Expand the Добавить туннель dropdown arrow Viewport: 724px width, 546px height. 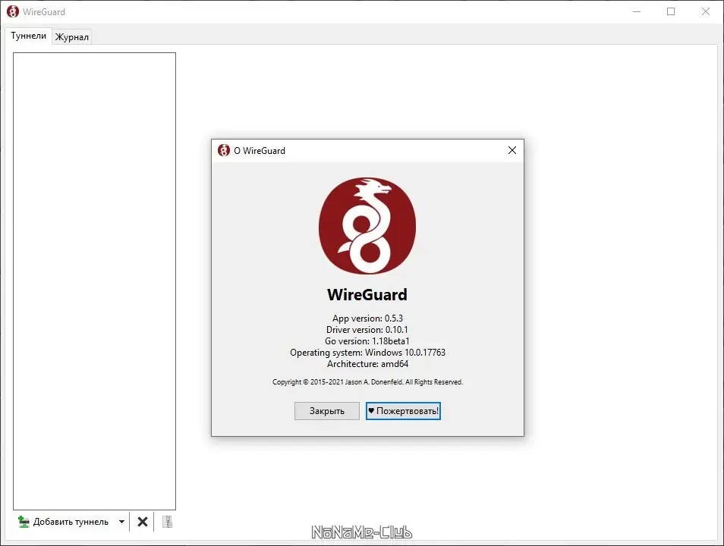coord(121,522)
